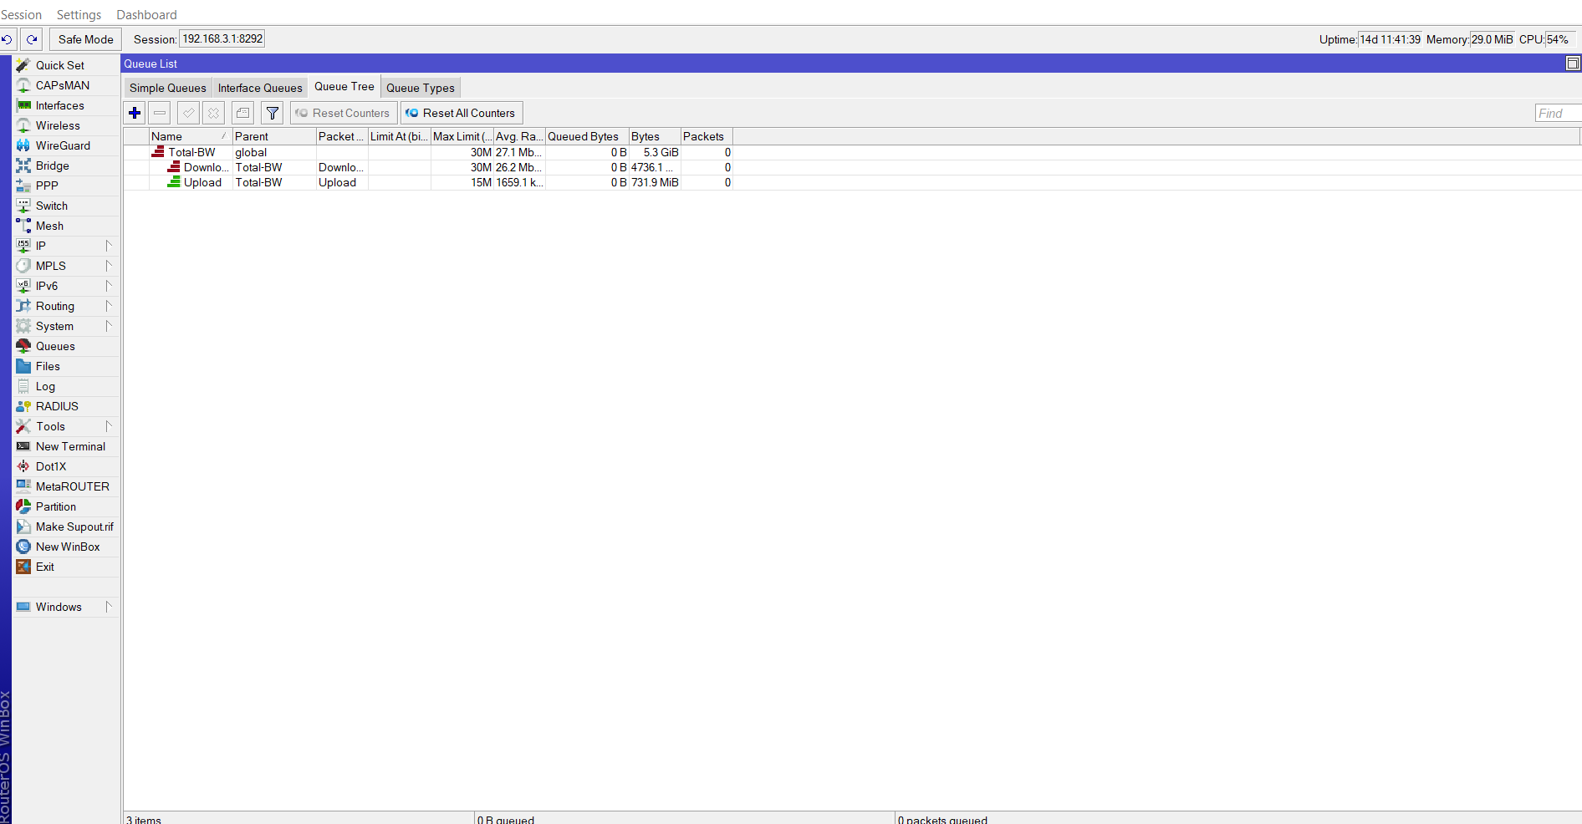1582x824 pixels.
Task: Open the Files window
Action: pos(48,366)
